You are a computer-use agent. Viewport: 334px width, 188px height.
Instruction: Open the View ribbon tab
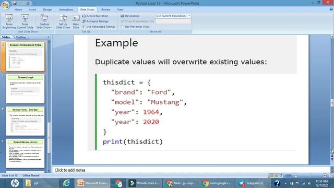[x=120, y=9]
